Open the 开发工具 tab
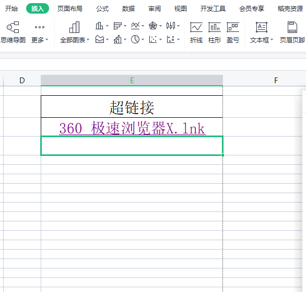Screen dimensions: 306x292 coord(213,8)
